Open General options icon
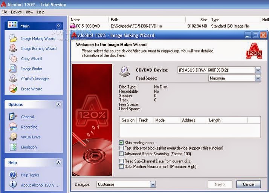This screenshot has height=193, width=269. point(13,116)
